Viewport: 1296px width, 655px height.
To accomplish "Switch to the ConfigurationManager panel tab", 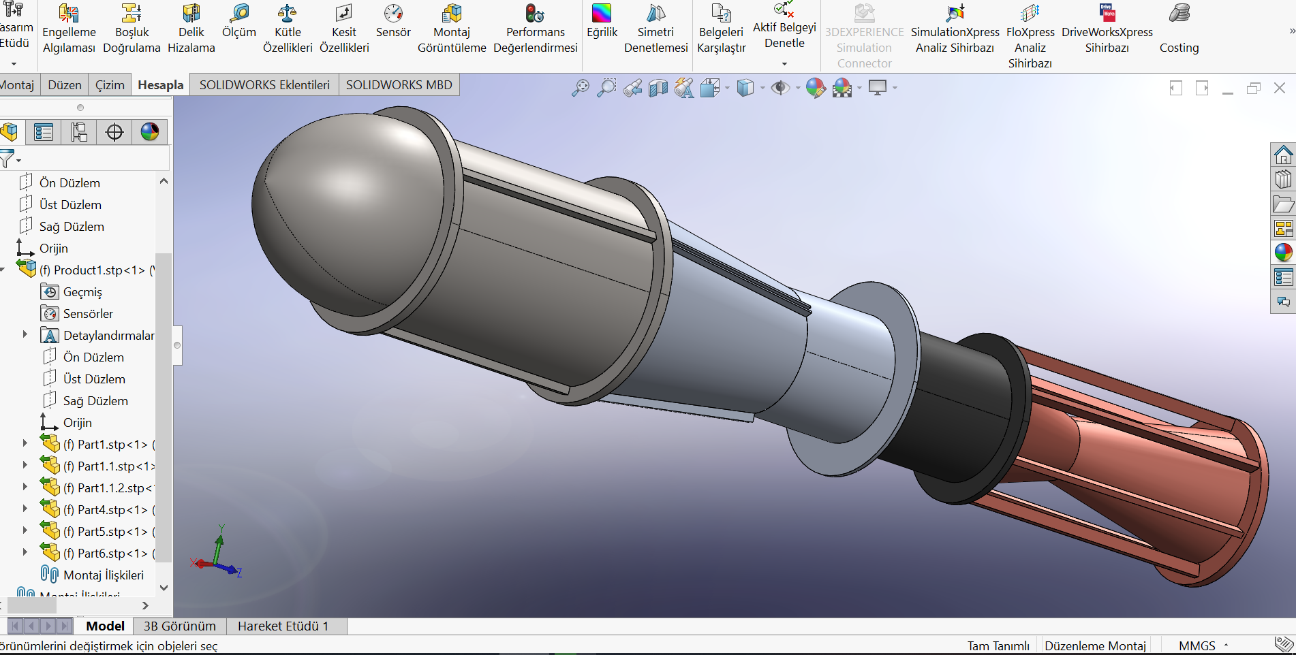I will click(79, 132).
